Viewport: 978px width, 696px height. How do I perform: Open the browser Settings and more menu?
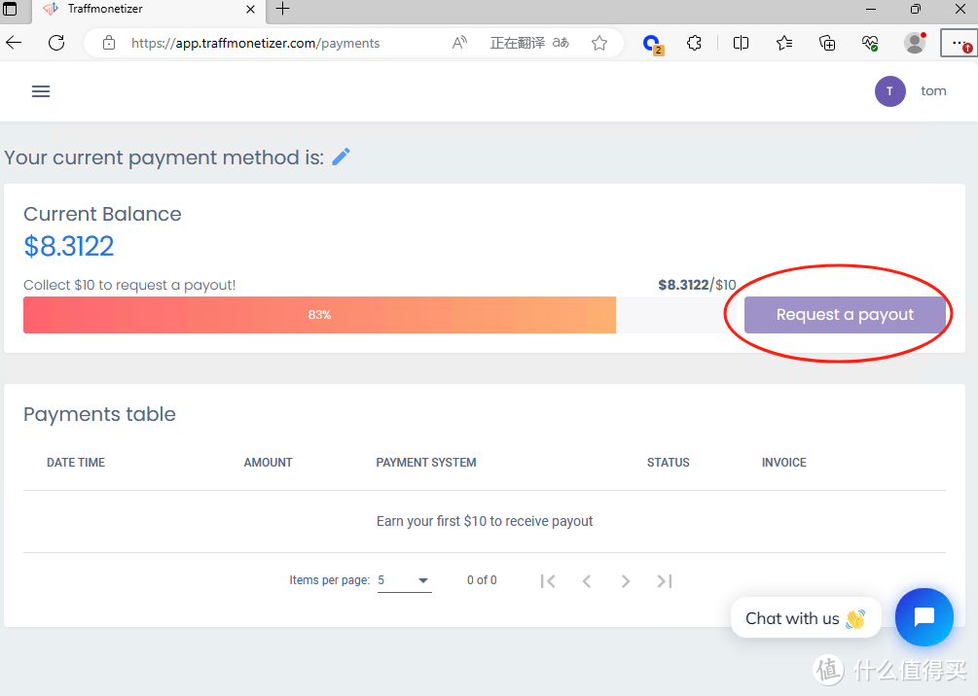[x=959, y=43]
